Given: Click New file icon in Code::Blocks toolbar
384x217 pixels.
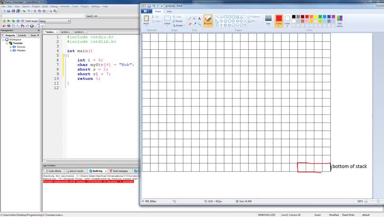Looking at the screenshot, I should pos(4,11).
